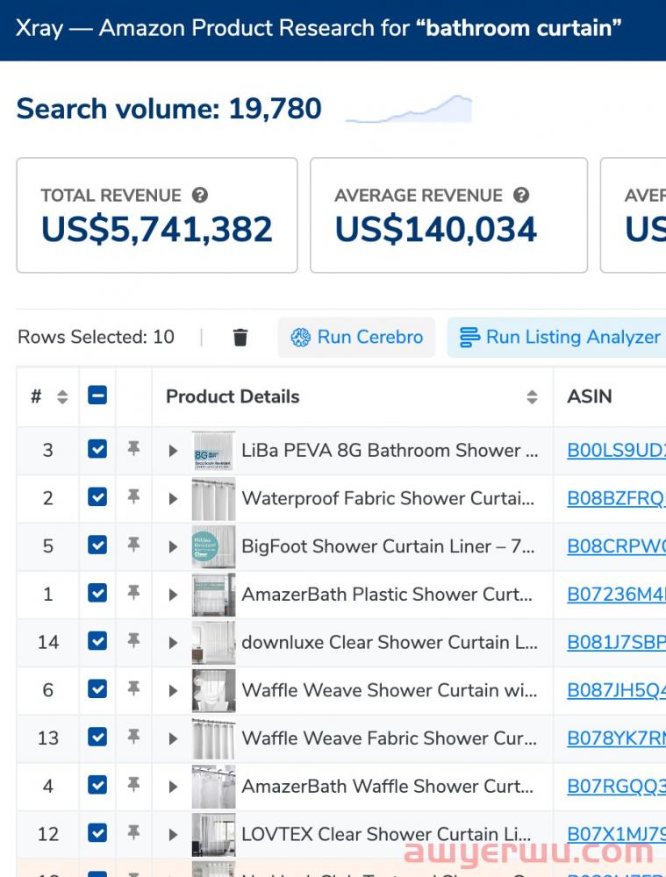Pin the Waterproof Fabric Shower Curtain row
This screenshot has height=877, width=666.
click(133, 496)
